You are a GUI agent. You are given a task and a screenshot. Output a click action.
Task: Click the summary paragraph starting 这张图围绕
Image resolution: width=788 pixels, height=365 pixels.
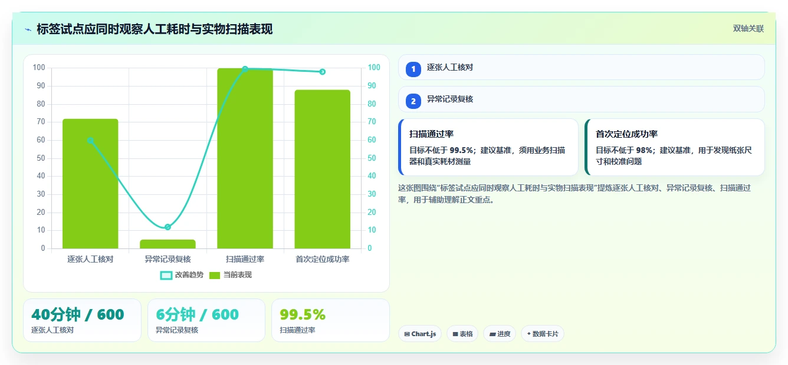coord(574,194)
